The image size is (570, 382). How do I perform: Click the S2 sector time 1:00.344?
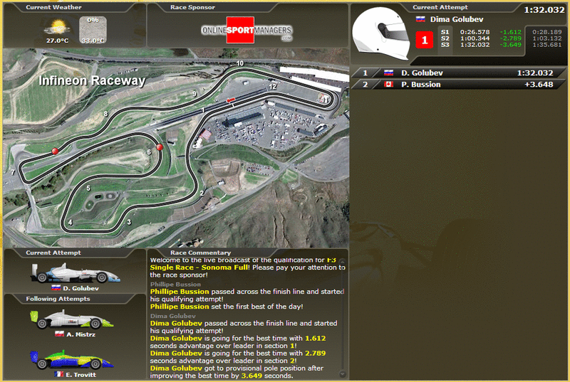[475, 38]
